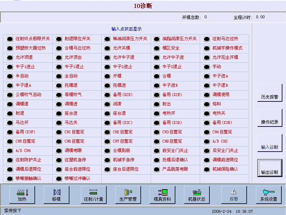The height and width of the screenshot is (215, 286).
Task: Click indicator for 开模
Action: click(107, 76)
